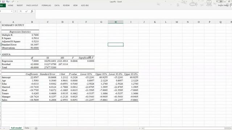This screenshot has width=232, height=130.
Task: Click the Undo arrow icon
Action: pyautogui.click(x=7, y=1)
